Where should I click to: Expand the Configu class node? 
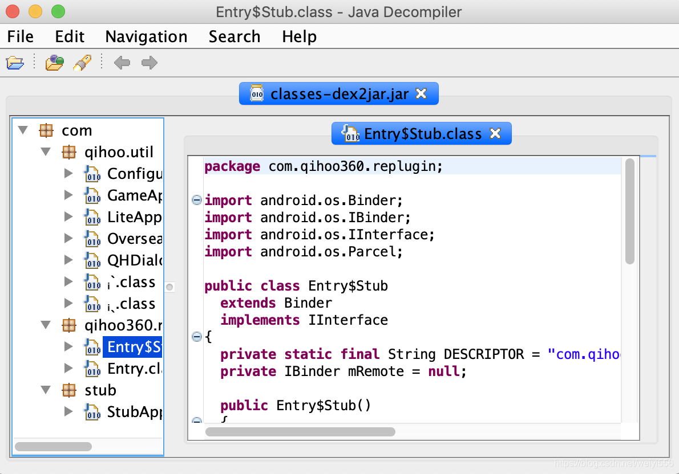(68, 173)
